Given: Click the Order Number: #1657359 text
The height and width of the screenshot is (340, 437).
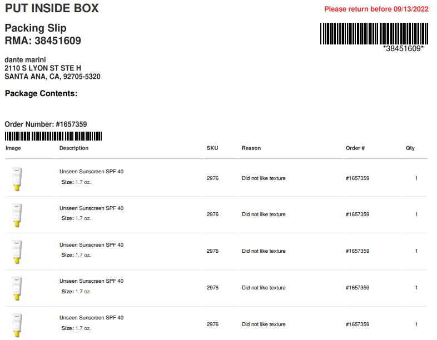Looking at the screenshot, I should (x=46, y=124).
